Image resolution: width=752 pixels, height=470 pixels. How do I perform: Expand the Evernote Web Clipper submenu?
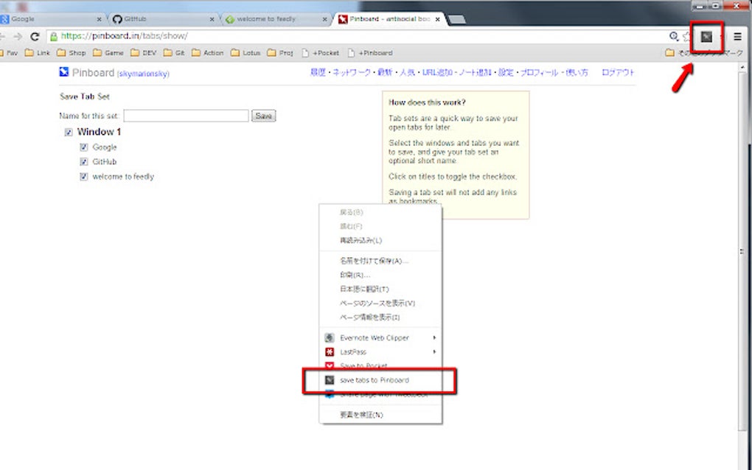434,337
